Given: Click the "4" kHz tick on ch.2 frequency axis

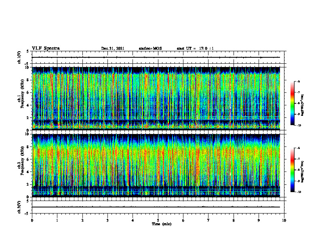Looking at the screenshot, I should tap(28, 172).
